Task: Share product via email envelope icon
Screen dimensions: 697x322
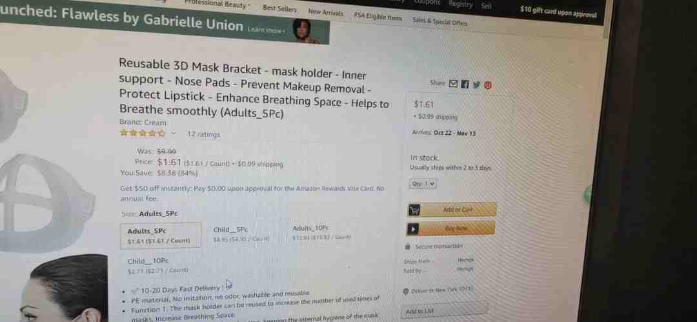Action: point(453,84)
